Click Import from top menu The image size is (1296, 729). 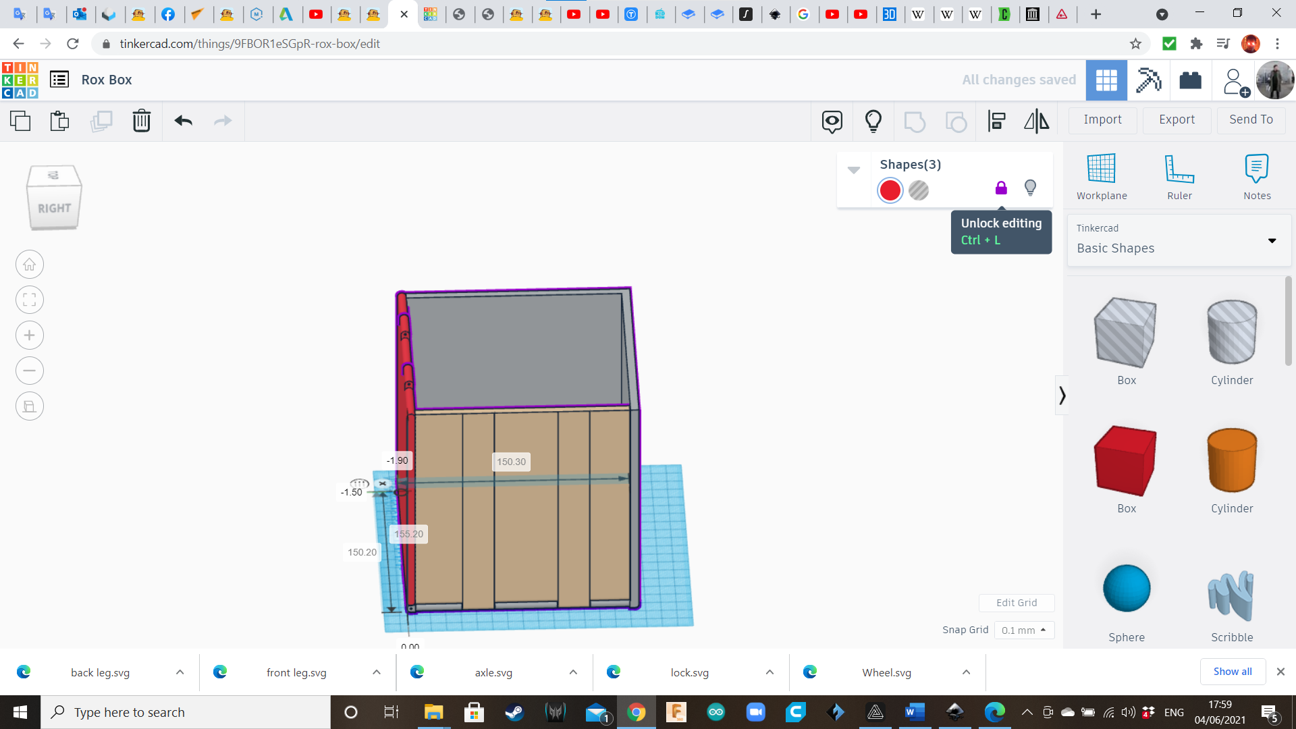1102,119
